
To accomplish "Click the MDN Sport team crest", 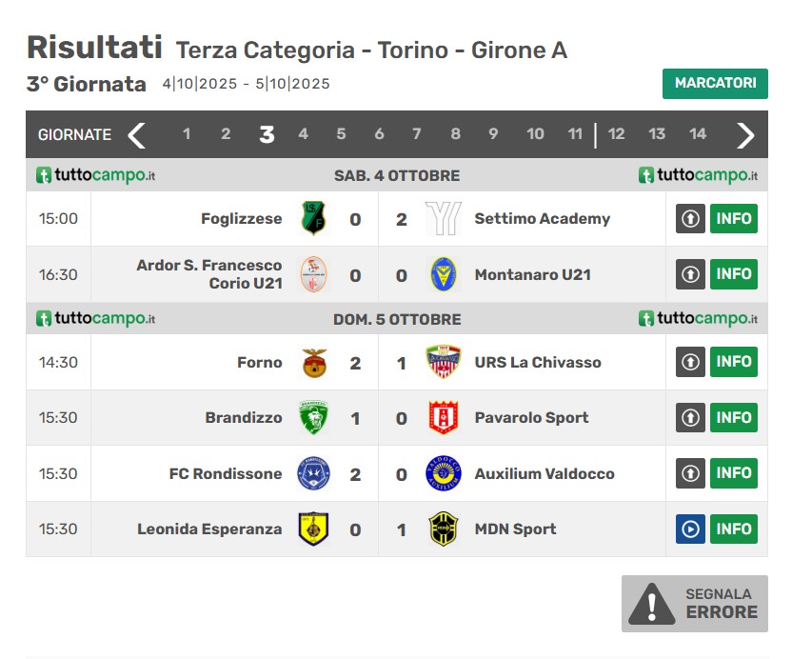I will click(x=443, y=529).
